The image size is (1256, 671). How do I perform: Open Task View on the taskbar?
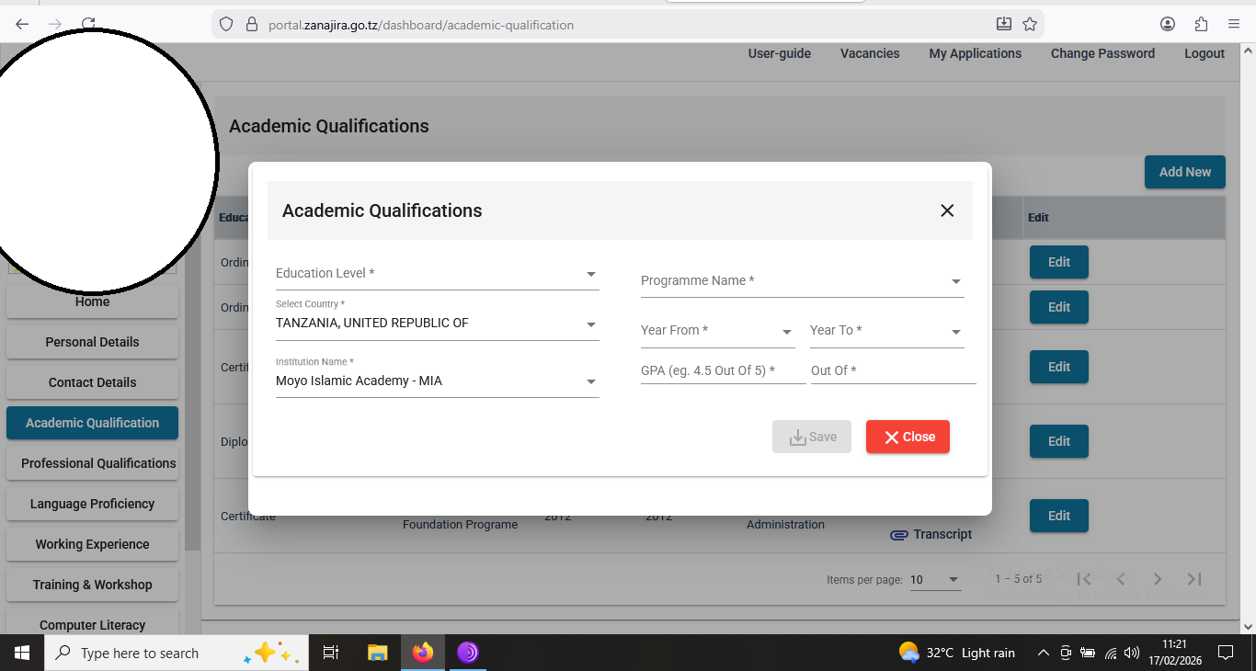tap(331, 653)
